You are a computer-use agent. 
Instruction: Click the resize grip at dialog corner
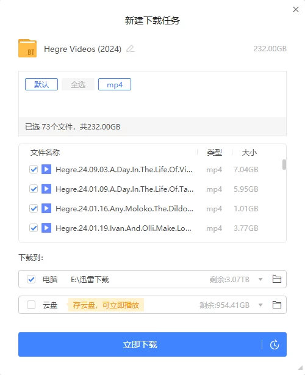point(300,368)
